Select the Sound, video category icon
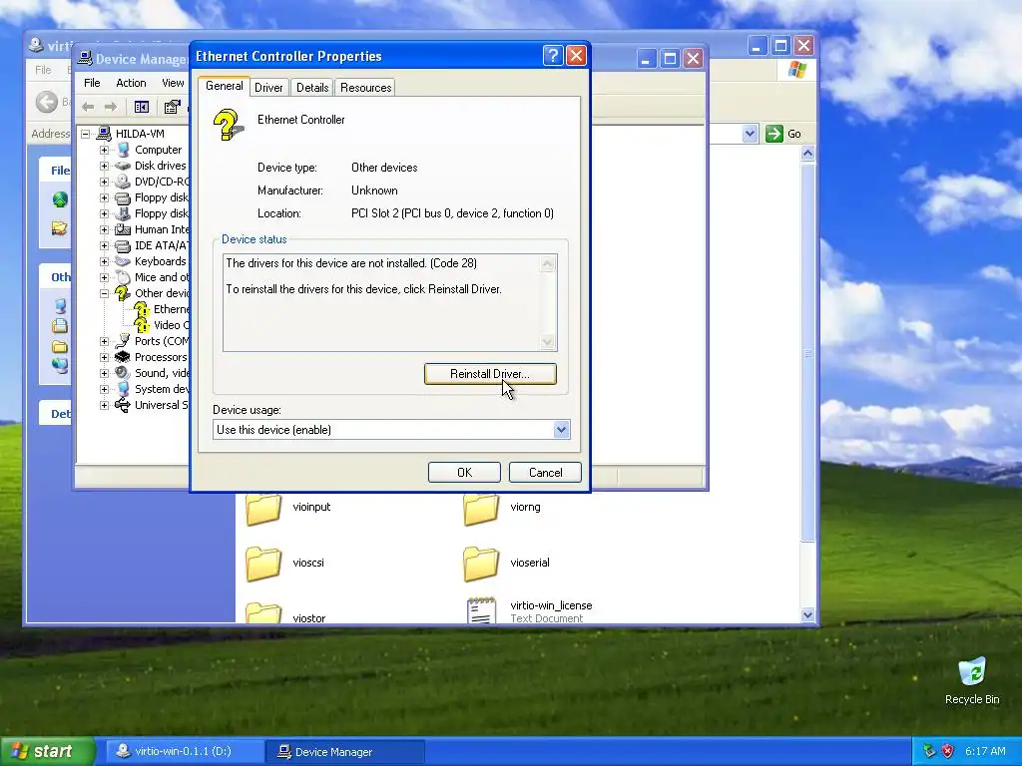The width and height of the screenshot is (1022, 766). pos(123,373)
